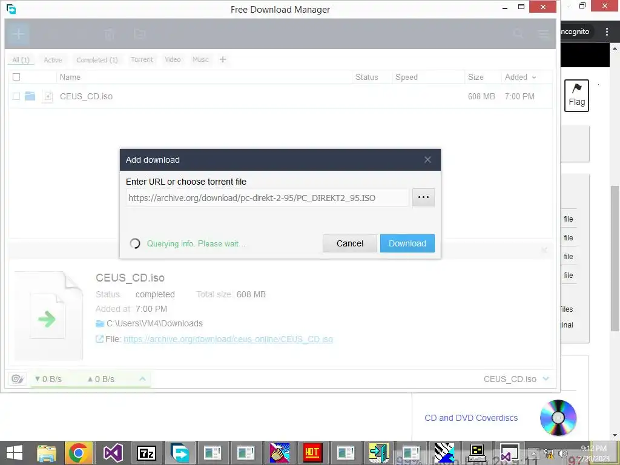Viewport: 620px width, 465px height.
Task: Open folder icon for CEUS_CD.iso row
Action: coord(30,96)
